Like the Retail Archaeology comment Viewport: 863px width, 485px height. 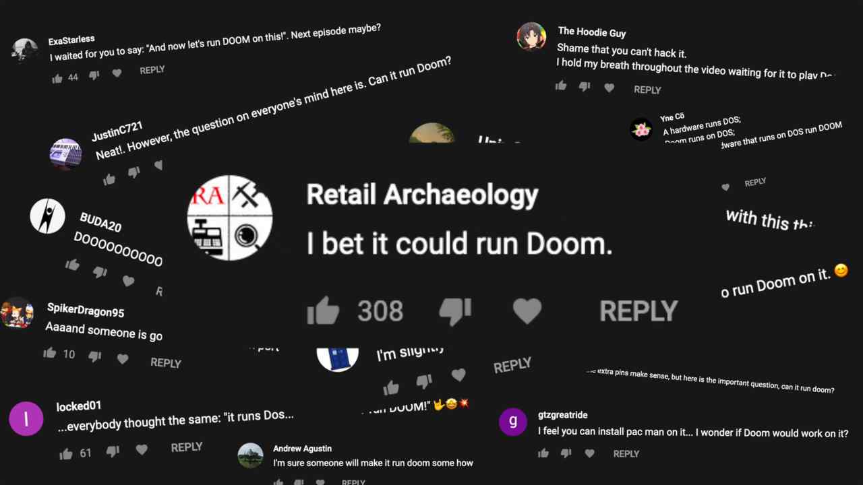click(x=323, y=312)
